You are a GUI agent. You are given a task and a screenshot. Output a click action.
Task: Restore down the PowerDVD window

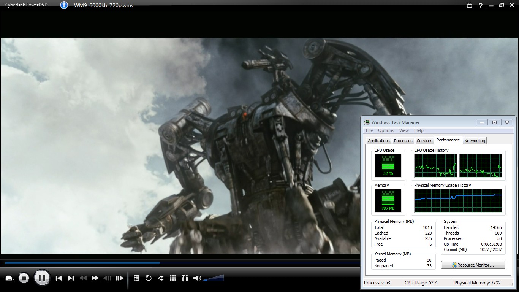[x=502, y=5]
